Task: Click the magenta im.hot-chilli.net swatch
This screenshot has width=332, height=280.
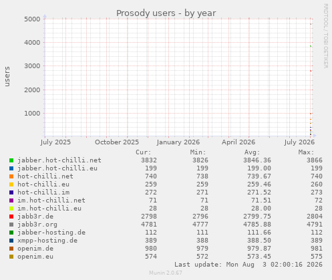Action: point(11,200)
